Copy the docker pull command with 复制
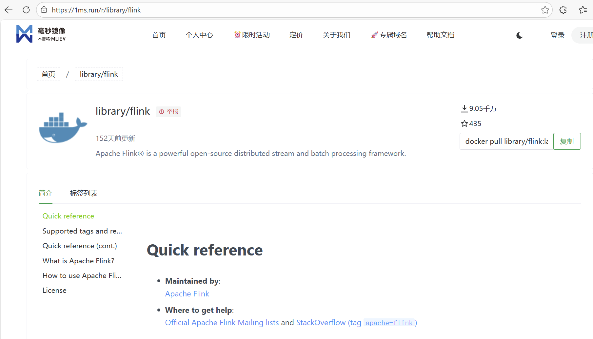Screen dimensions: 593x339 click(567, 141)
